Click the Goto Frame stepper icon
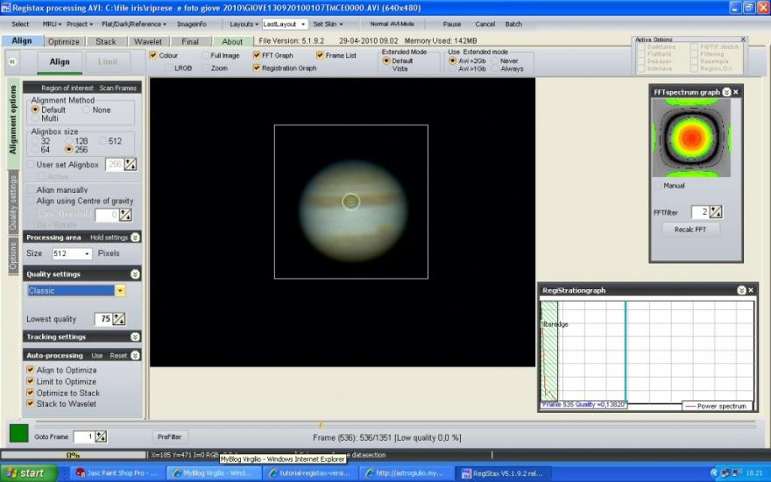Screen dimensions: 771x482 click(x=101, y=436)
